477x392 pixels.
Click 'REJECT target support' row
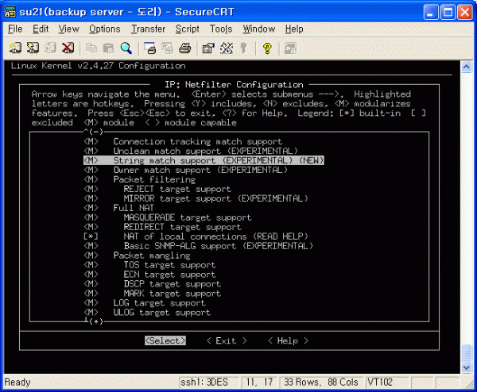click(x=177, y=189)
